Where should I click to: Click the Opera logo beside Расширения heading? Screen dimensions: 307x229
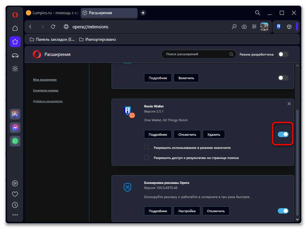pos(37,54)
